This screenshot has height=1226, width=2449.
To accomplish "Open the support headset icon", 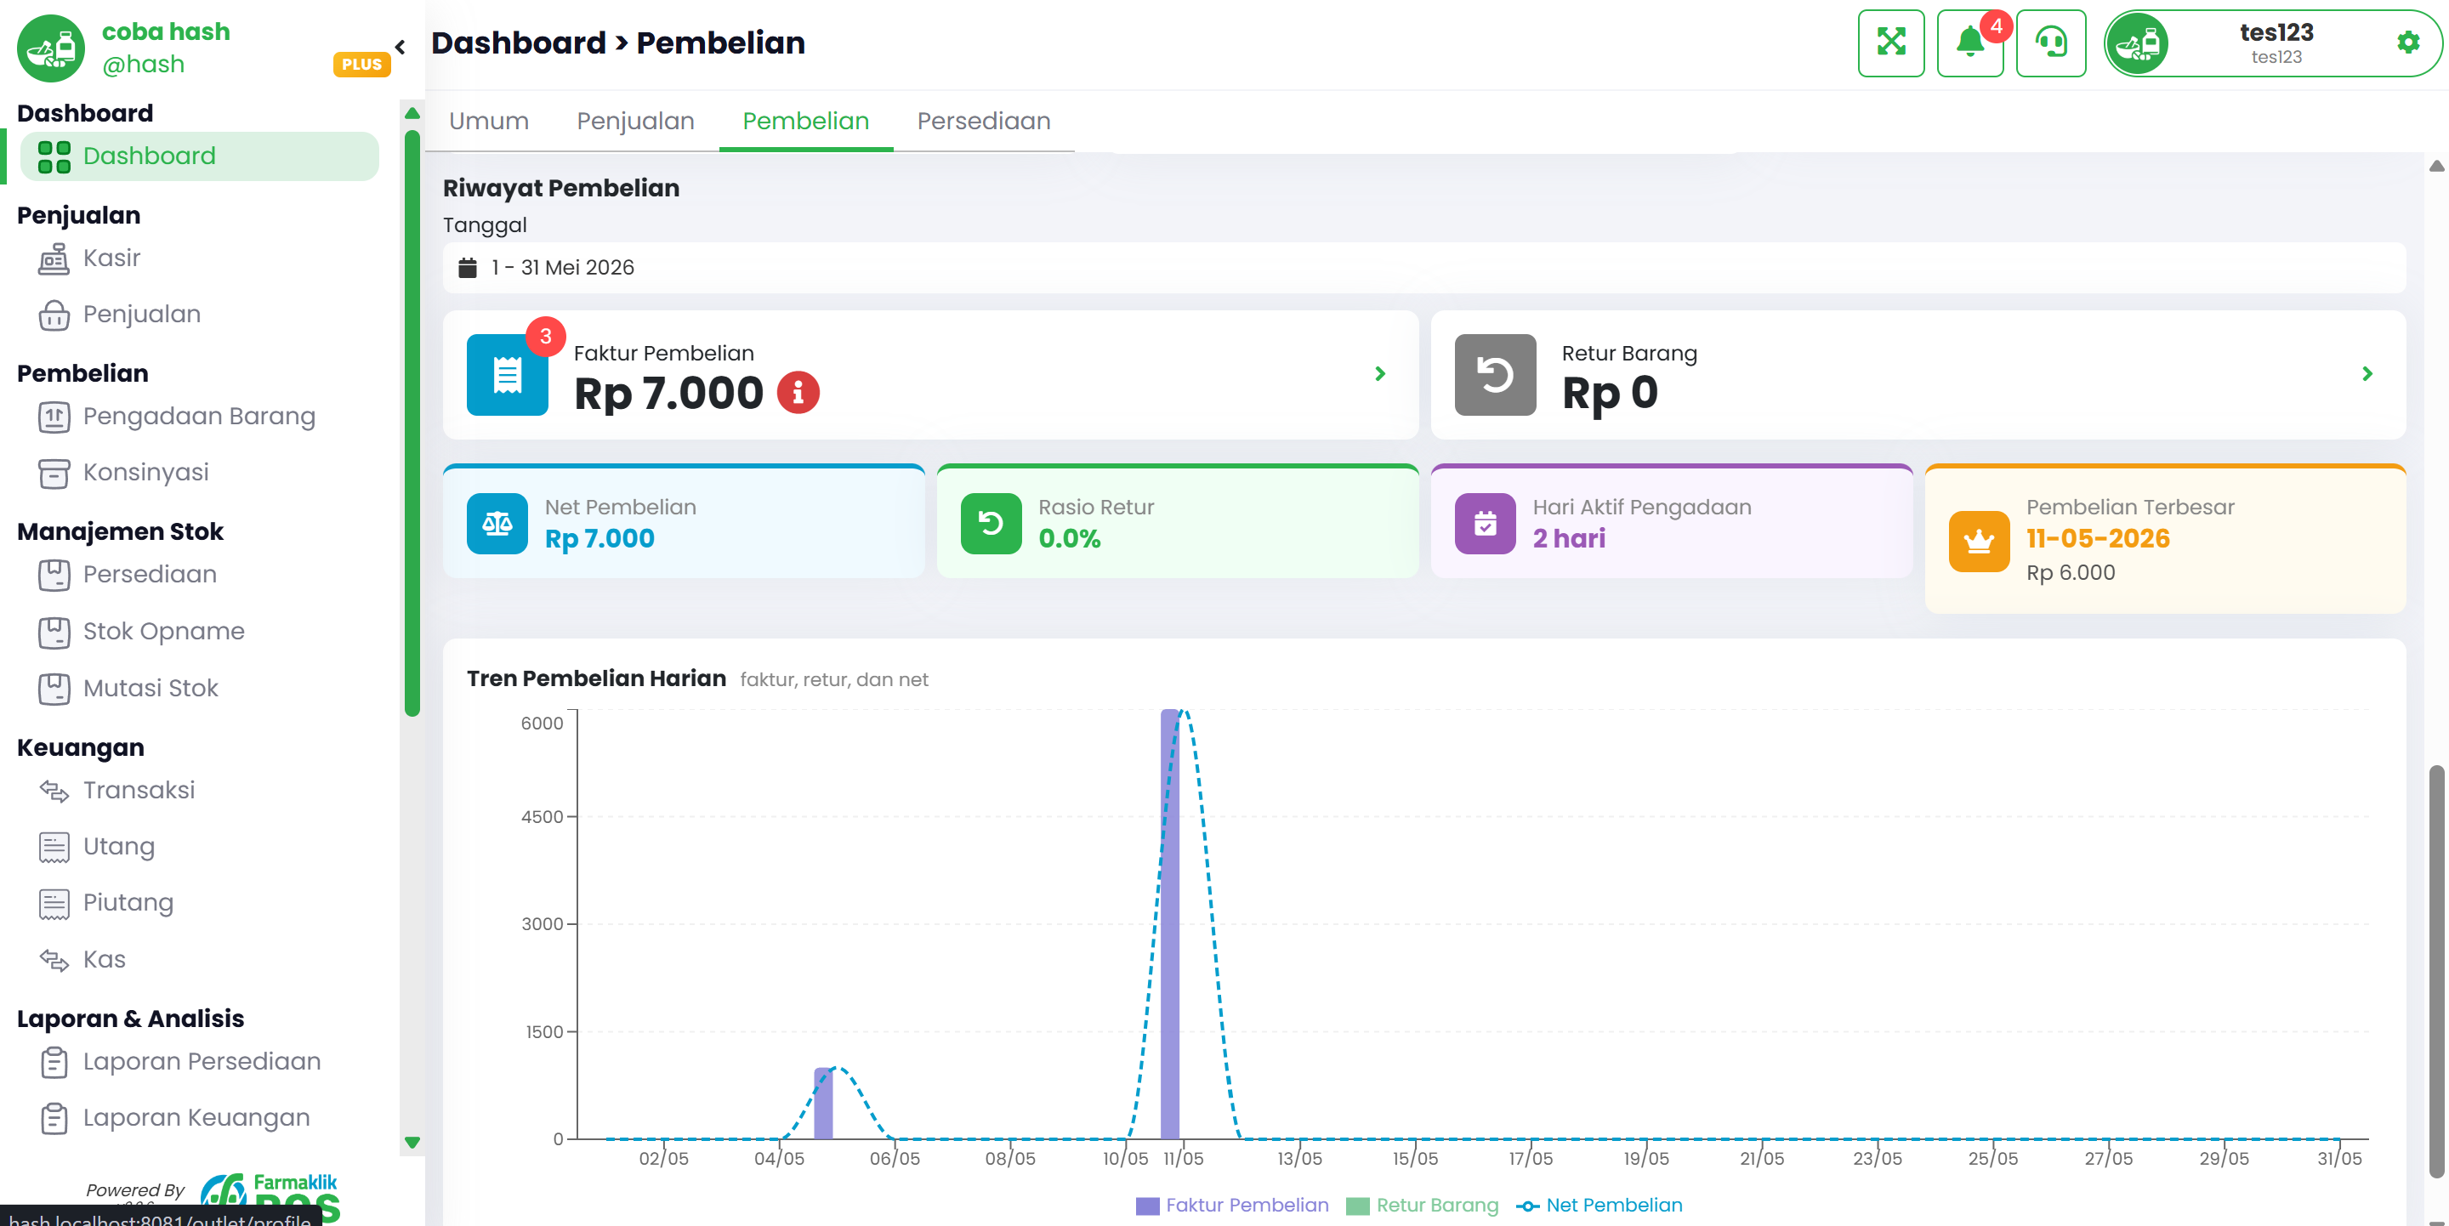I will click(x=2051, y=43).
